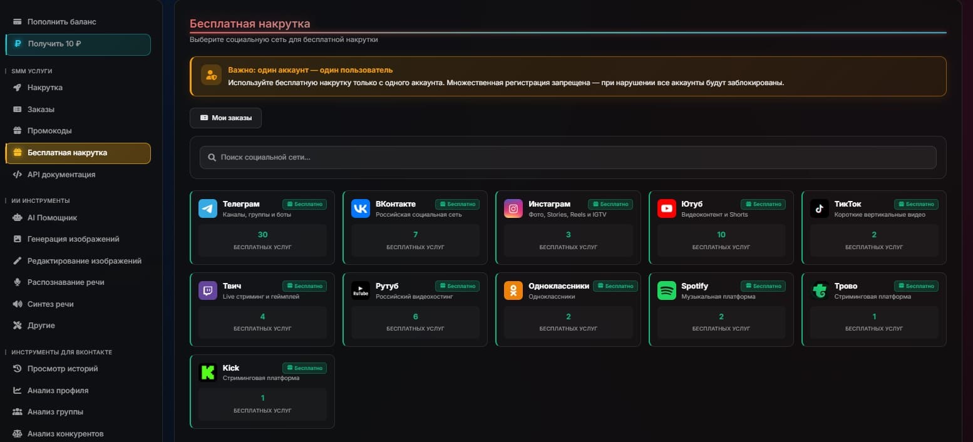
Task: Click the 'Музыкальная платформа' text
Action: coord(718,297)
